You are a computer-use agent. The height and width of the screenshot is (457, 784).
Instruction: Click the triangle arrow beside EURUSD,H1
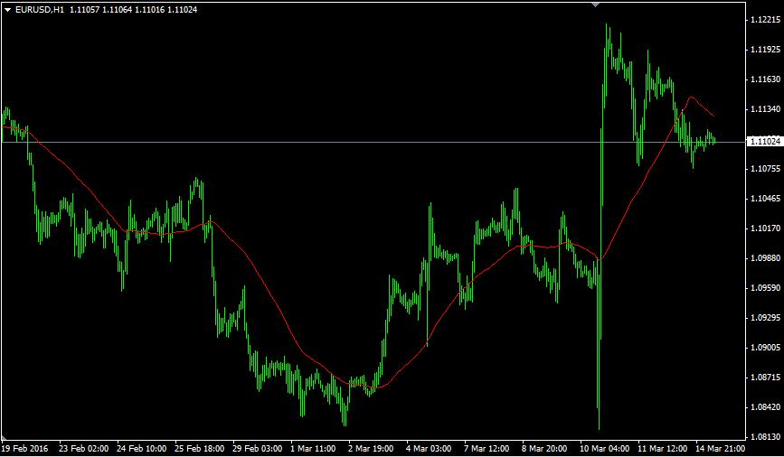click(x=7, y=10)
